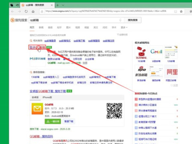Open the 快照 cached snapshot link

click(85, 63)
